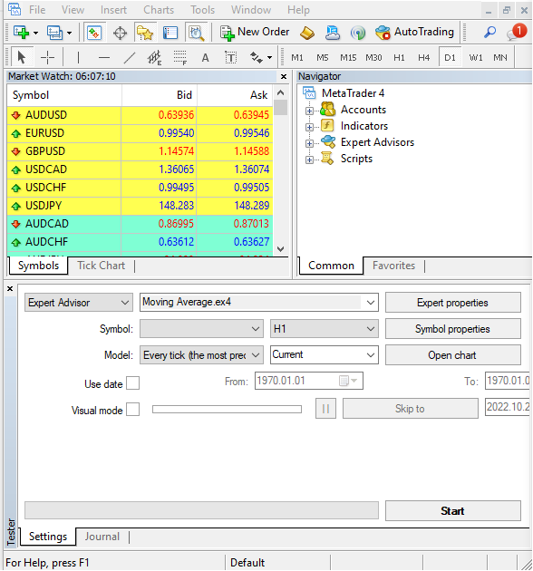Open the Current spread dropdown
This screenshot has width=533, height=571.
tap(325, 355)
